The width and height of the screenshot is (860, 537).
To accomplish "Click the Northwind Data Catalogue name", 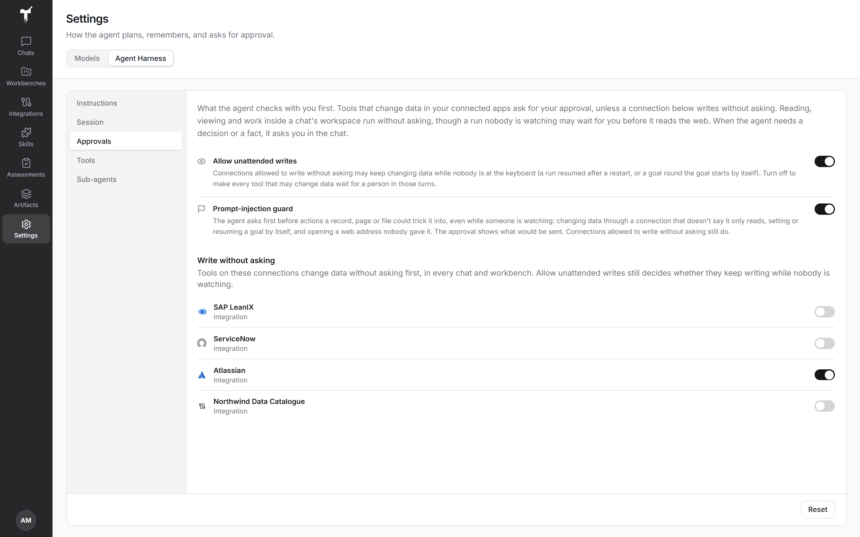I will click(259, 401).
